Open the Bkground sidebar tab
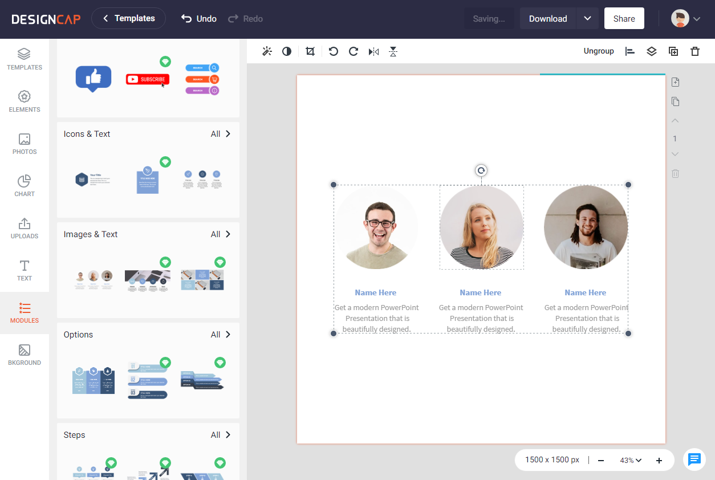Image resolution: width=715 pixels, height=480 pixels. tap(25, 355)
